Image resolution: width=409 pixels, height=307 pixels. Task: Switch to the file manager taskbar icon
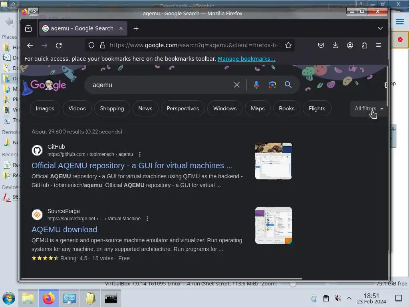(x=28, y=298)
